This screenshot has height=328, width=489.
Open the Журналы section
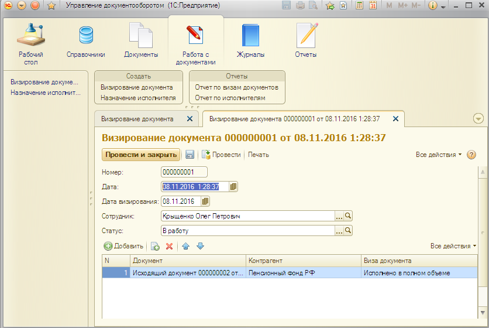(250, 40)
